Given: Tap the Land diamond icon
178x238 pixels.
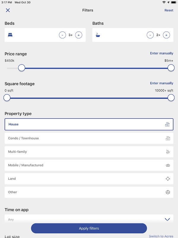Looking at the screenshot, I should (x=168, y=179).
